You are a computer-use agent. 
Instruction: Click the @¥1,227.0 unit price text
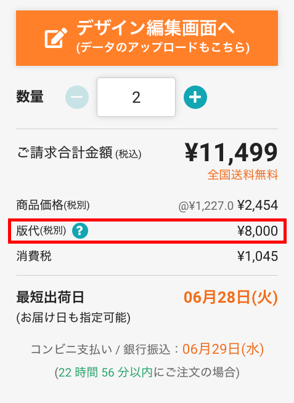click(x=206, y=206)
